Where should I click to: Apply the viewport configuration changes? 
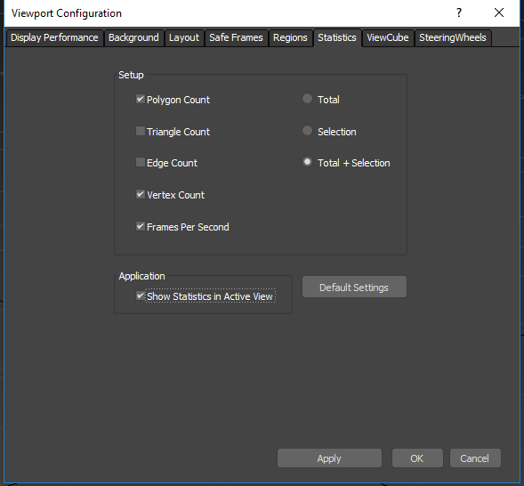pos(329,458)
